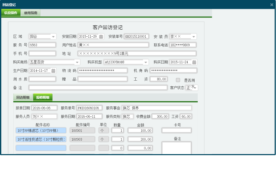The height and width of the screenshot is (180, 276).
Task: Click the 备注 textarea under 卡号
Action: coord(176,148)
